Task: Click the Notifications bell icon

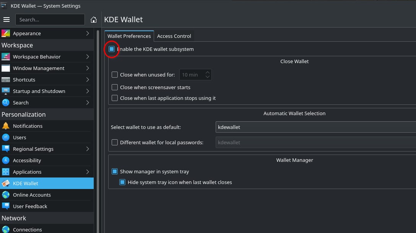Action: (x=6, y=126)
